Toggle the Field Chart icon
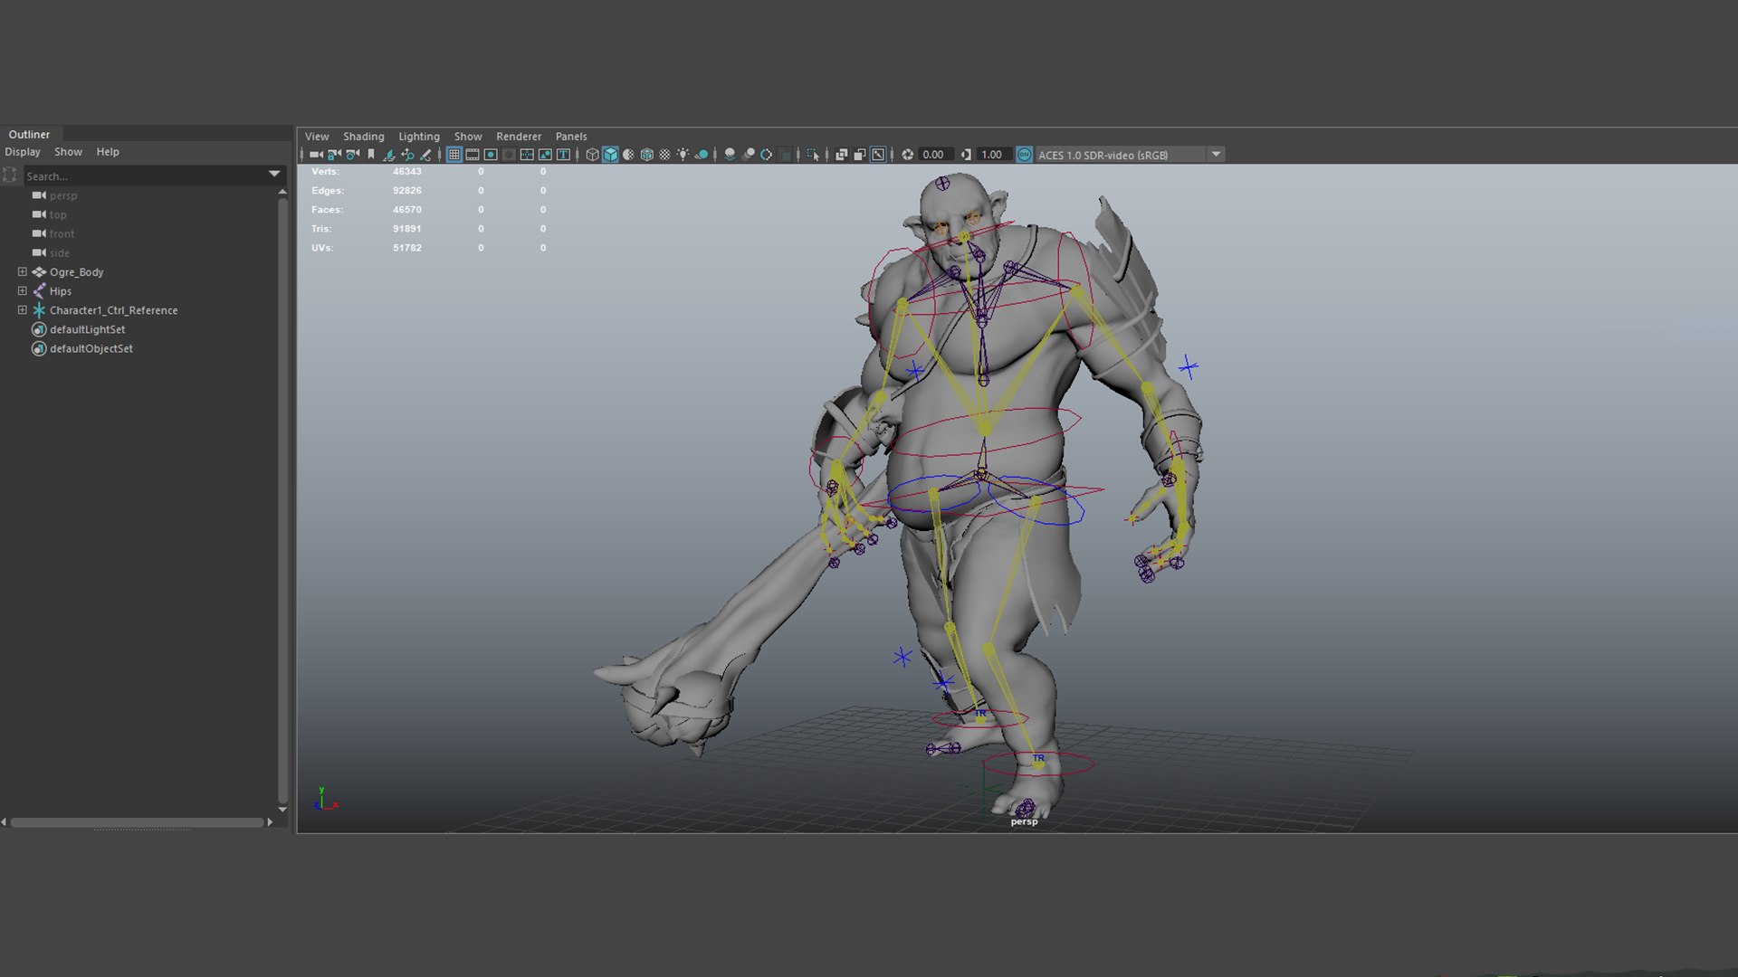 pos(527,155)
